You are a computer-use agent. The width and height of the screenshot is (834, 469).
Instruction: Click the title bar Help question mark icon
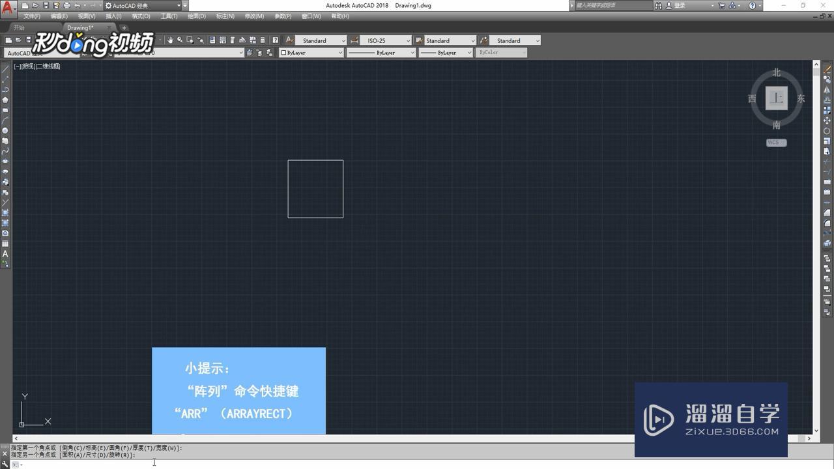(x=752, y=5)
